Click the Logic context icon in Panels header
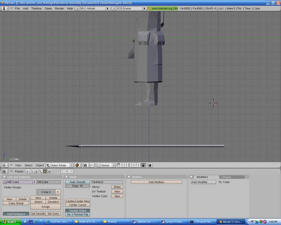281x225 pixels. 27,171
